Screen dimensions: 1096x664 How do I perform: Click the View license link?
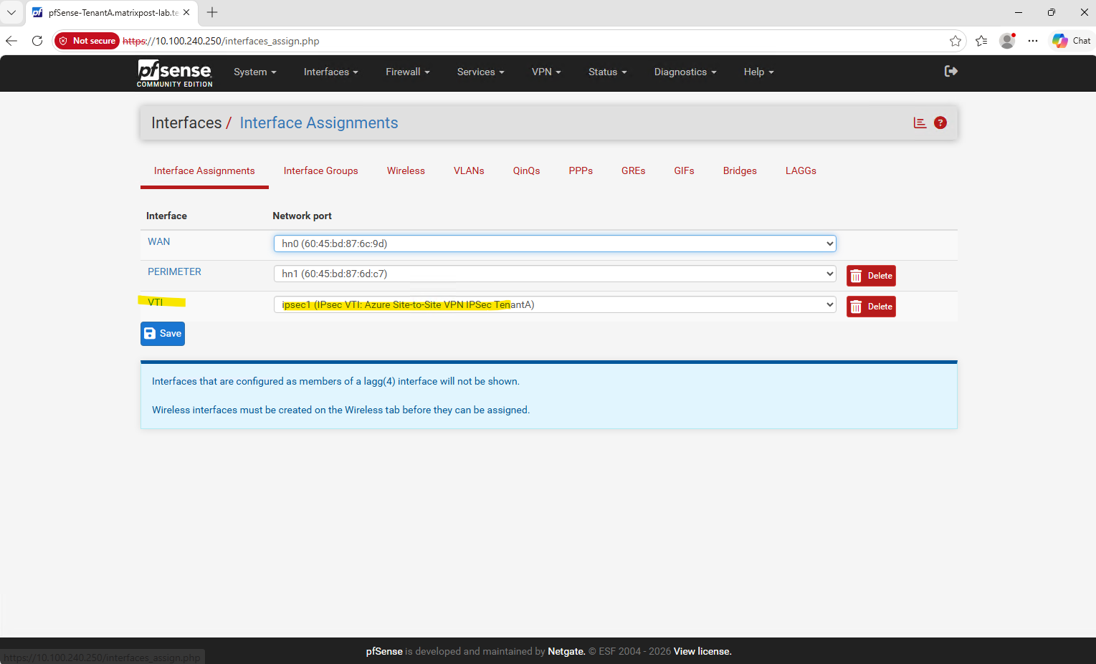[x=702, y=651]
